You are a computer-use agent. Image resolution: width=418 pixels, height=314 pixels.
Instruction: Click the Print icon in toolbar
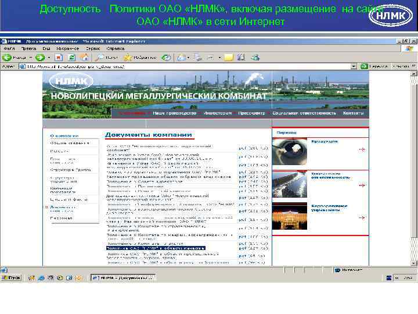tap(198, 58)
